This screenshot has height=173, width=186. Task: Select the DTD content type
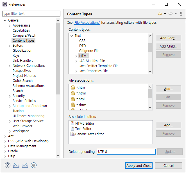(83, 46)
